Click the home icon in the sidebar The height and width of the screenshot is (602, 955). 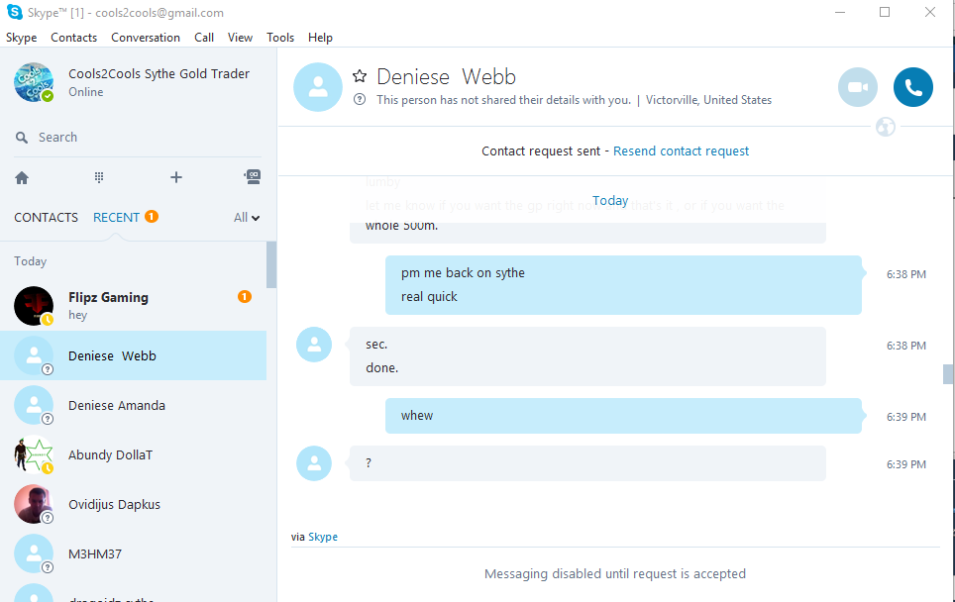(x=22, y=178)
